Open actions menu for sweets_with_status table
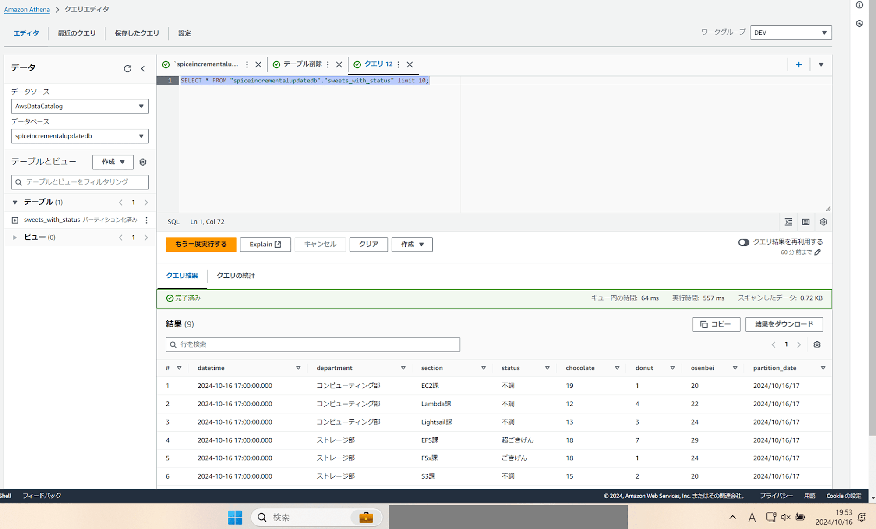The width and height of the screenshot is (876, 529). [x=147, y=220]
